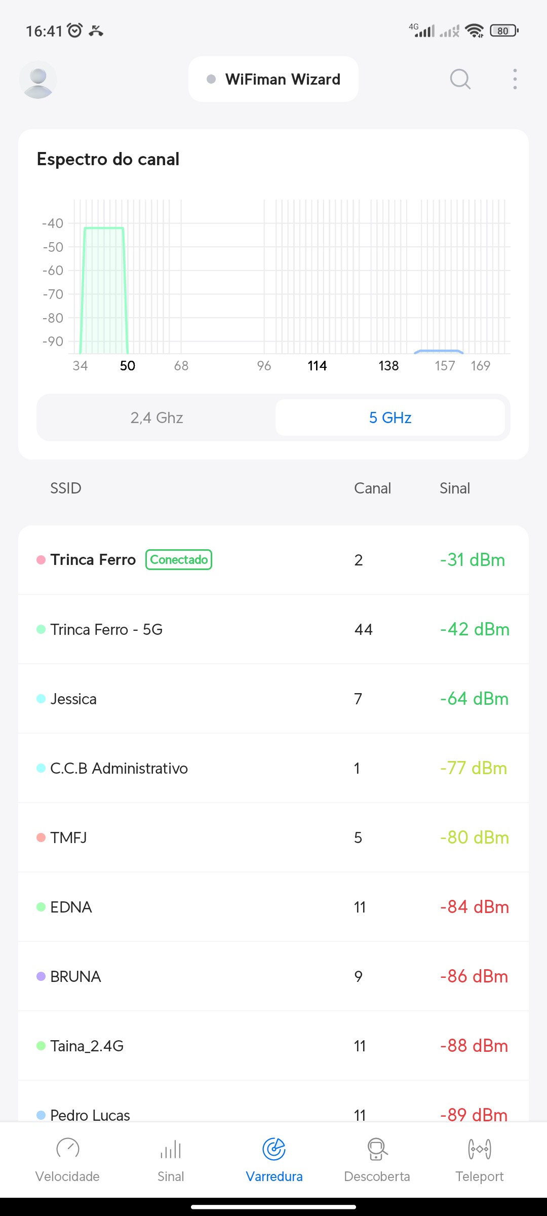Sort the list by SSID header
The image size is (547, 1216).
pos(66,488)
